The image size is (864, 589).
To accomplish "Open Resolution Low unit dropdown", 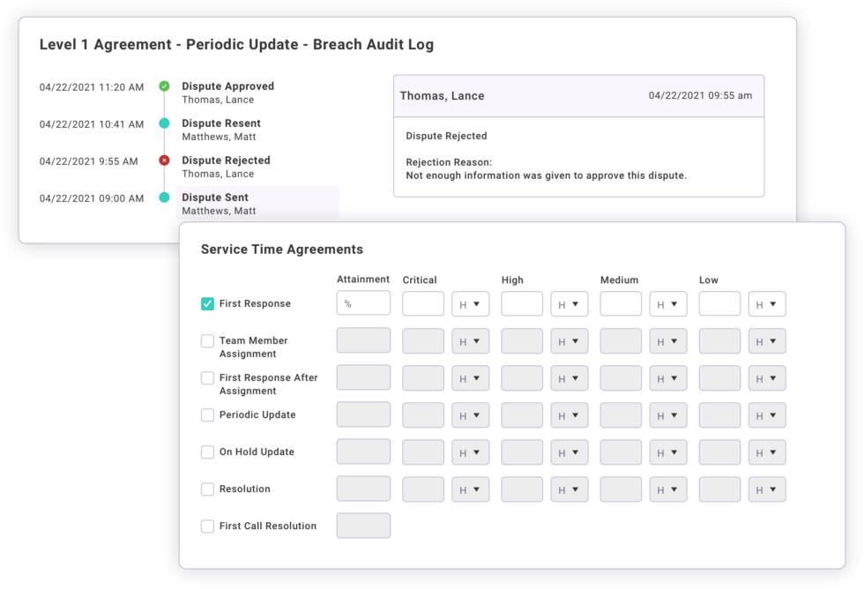I will [x=767, y=489].
